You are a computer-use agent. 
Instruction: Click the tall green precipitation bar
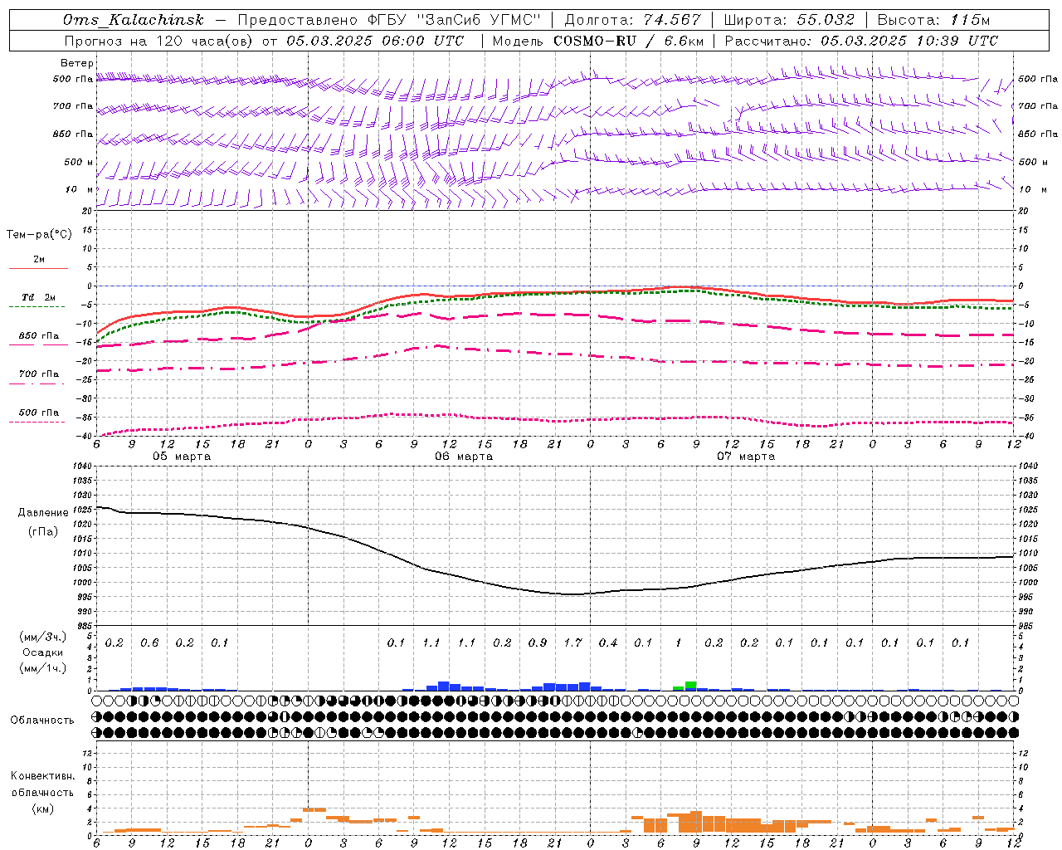click(x=690, y=686)
